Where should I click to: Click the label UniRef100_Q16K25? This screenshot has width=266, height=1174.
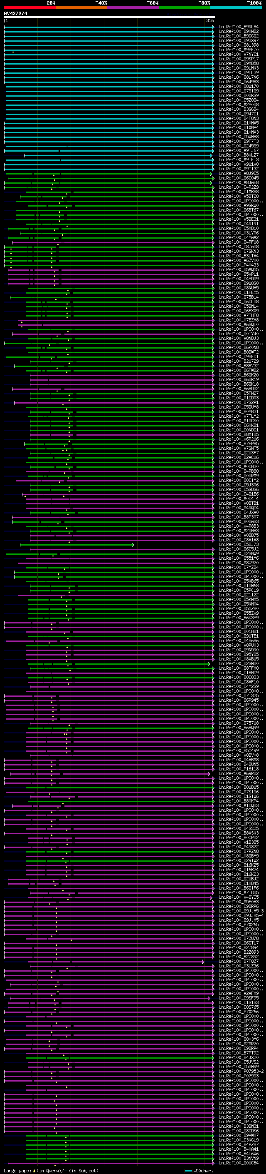238,865
